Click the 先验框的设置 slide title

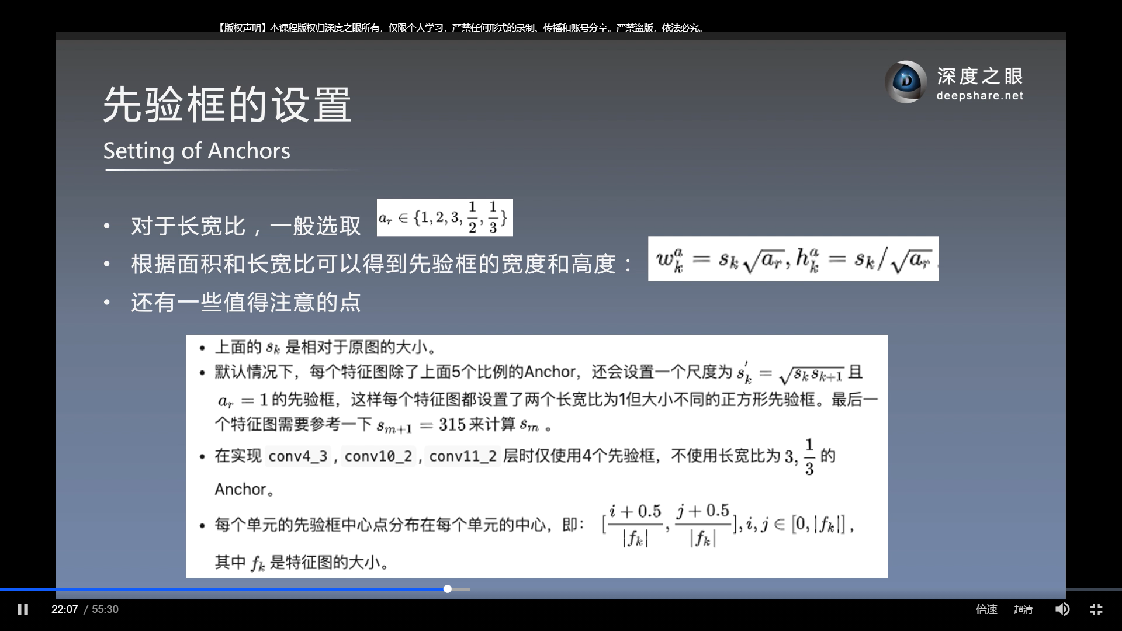pos(227,104)
